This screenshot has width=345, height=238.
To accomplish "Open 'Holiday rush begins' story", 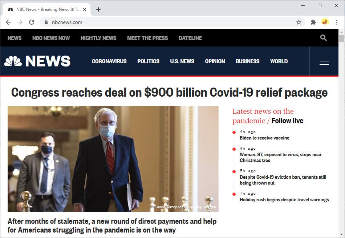I will pyautogui.click(x=284, y=200).
